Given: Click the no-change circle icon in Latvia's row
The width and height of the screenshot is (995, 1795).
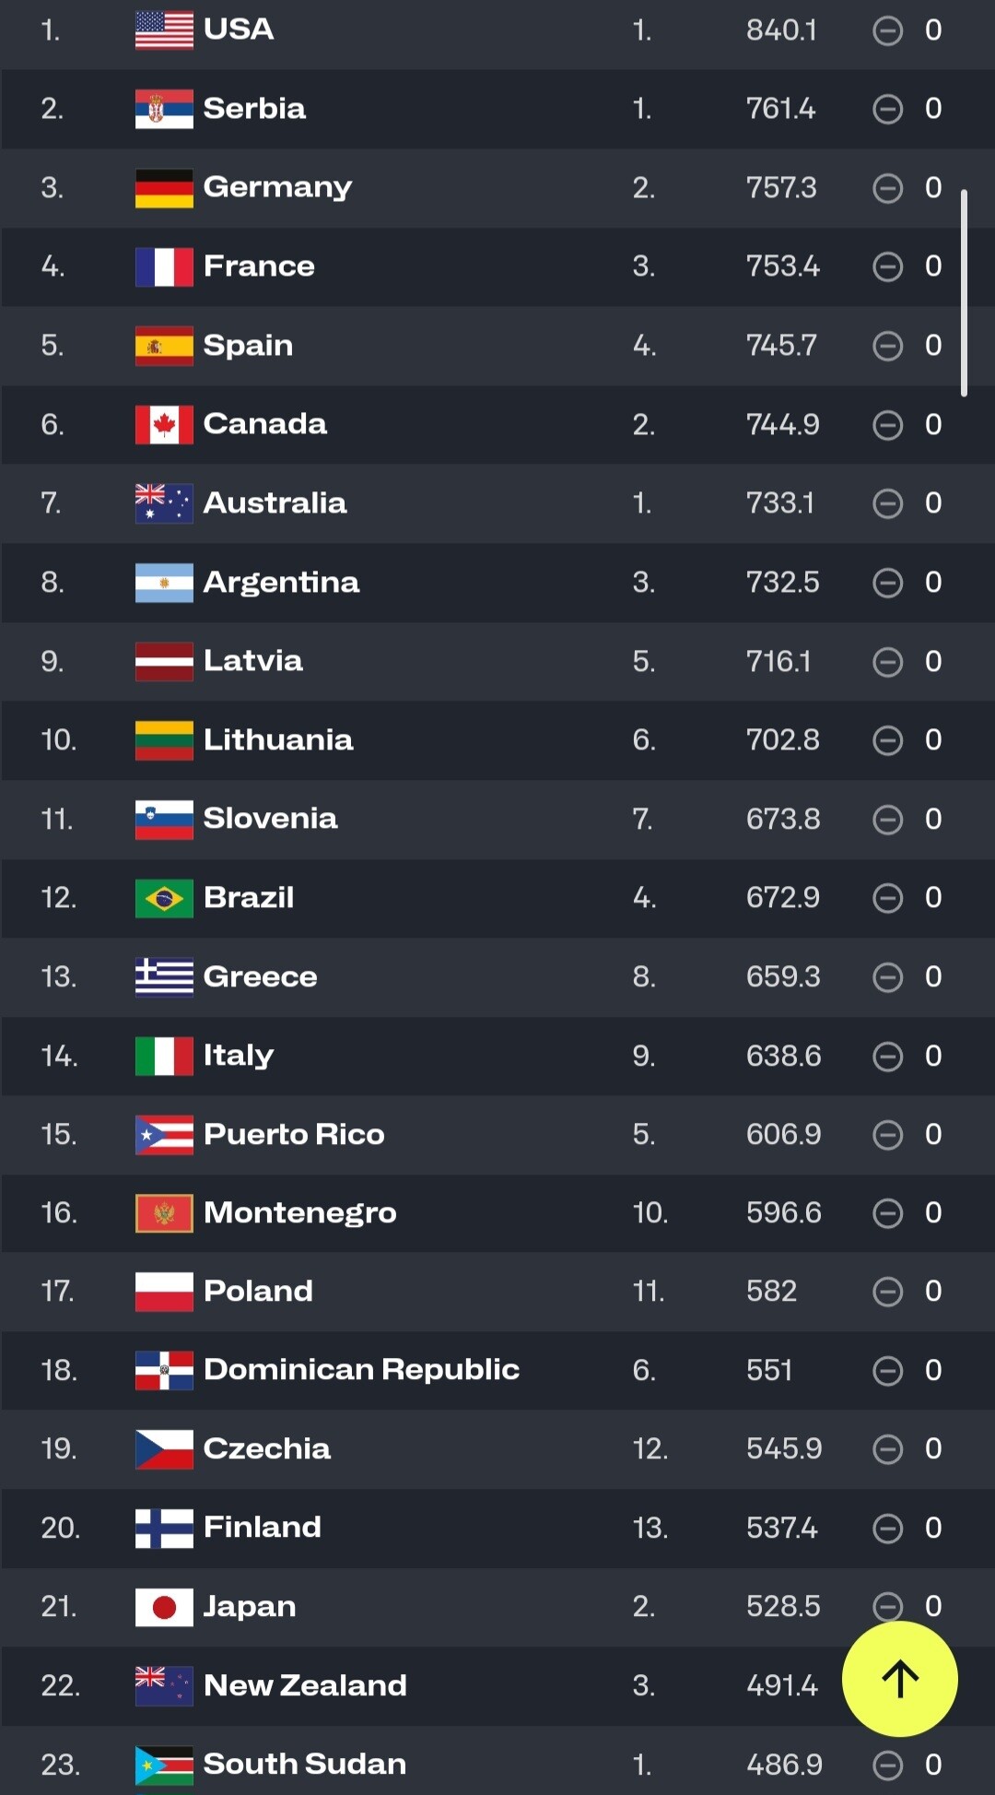Looking at the screenshot, I should (887, 662).
